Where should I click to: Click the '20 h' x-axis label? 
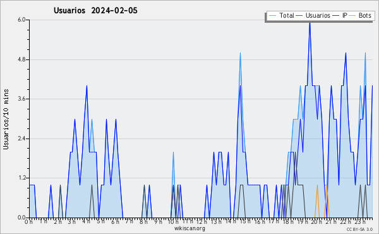[316, 221]
